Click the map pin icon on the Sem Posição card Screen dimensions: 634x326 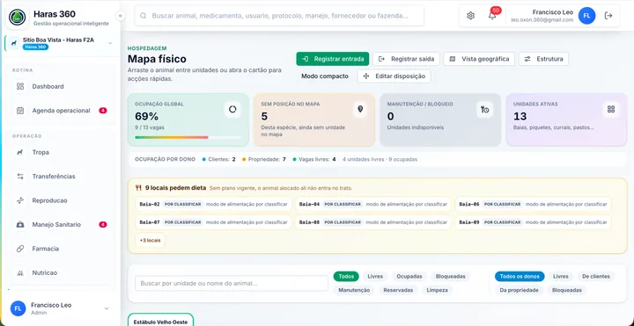(x=360, y=109)
